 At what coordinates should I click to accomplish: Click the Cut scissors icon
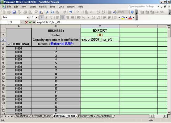(47, 12)
